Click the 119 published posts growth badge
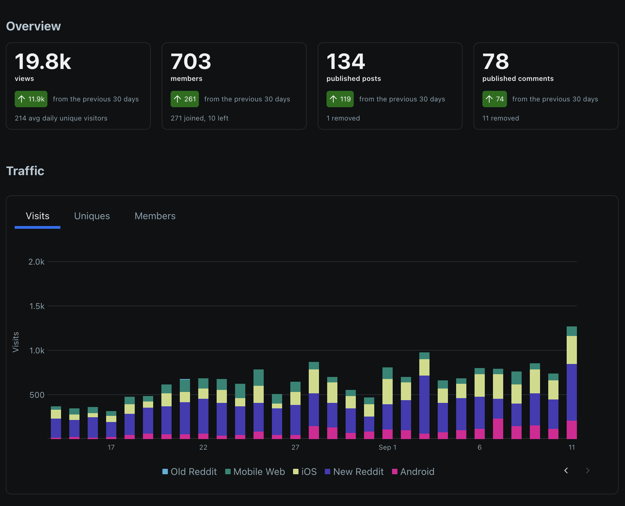Viewport: 625px width, 506px height. pyautogui.click(x=340, y=99)
